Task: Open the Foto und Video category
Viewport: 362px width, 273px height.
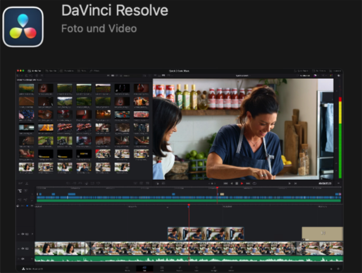Action: (x=99, y=29)
